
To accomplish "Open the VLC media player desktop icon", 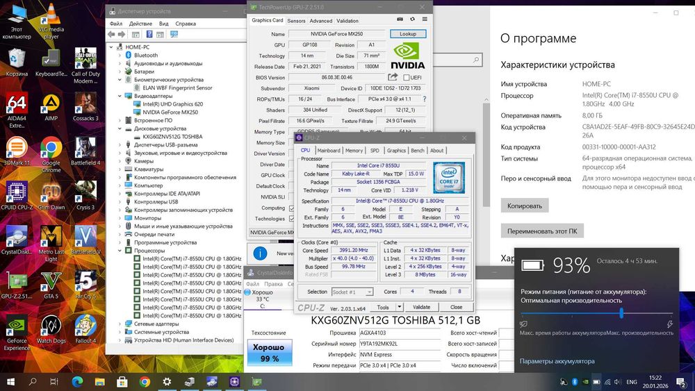I will point(51,22).
